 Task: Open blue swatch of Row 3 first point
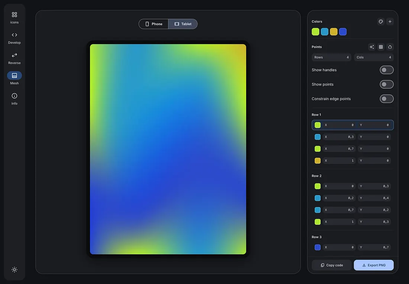point(318,247)
